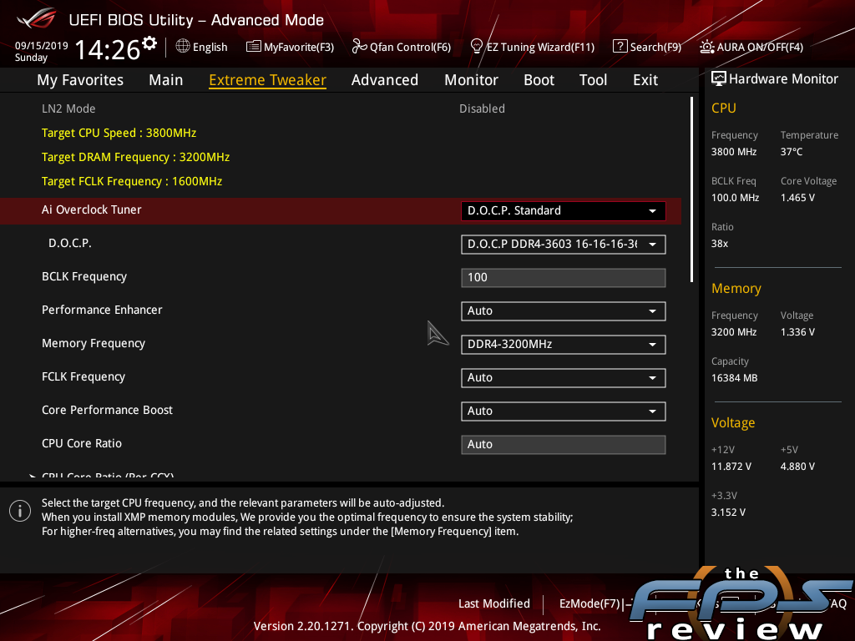Go to Boot tab
Image resolution: width=855 pixels, height=641 pixels.
click(539, 79)
